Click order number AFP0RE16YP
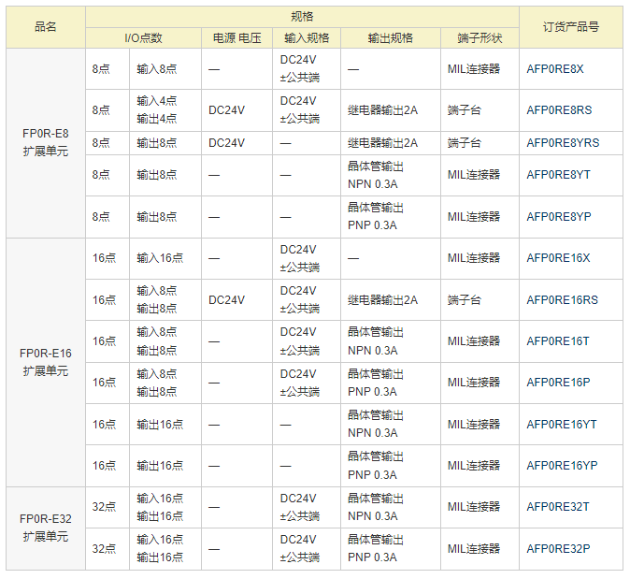 coord(562,466)
